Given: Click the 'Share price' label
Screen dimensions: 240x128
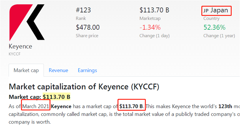Looking at the screenshot, I should pos(87,36).
